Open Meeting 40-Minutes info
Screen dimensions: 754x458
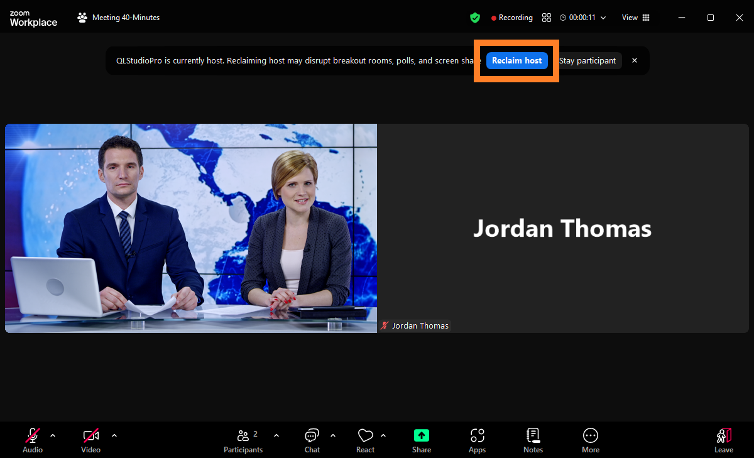[119, 18]
